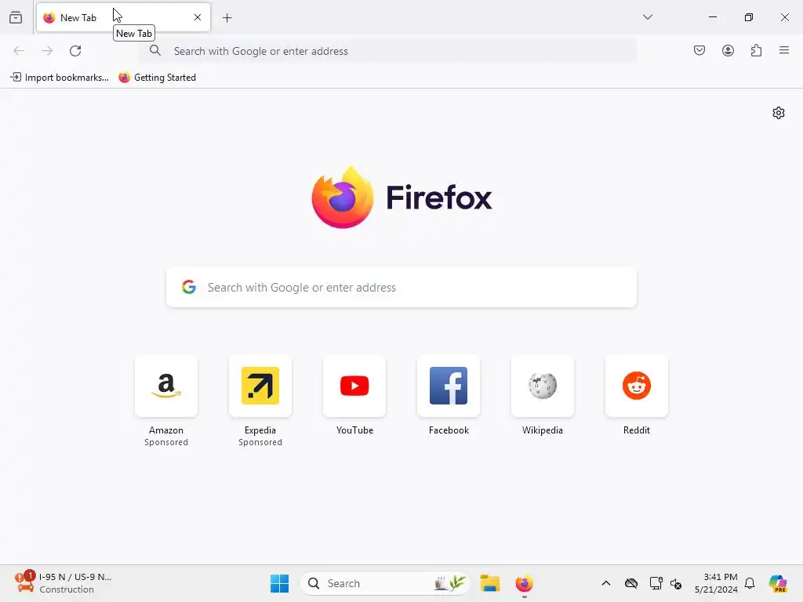Click the YouTube label text
The width and height of the screenshot is (803, 602).
pos(354,430)
